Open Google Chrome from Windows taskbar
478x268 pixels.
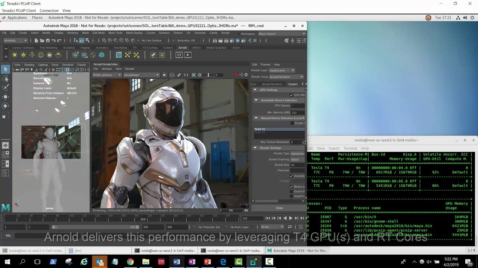click(x=130, y=262)
